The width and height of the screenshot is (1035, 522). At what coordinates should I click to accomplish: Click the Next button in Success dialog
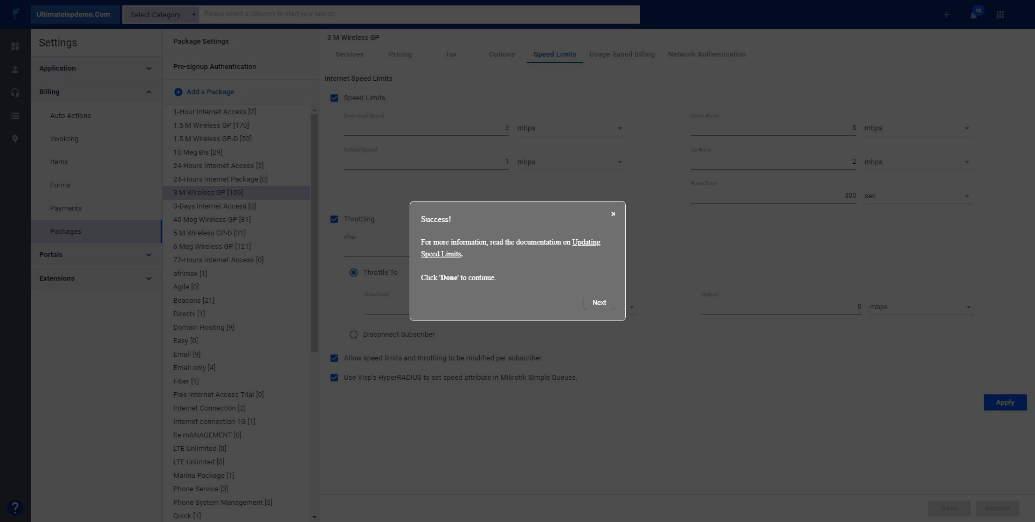599,303
